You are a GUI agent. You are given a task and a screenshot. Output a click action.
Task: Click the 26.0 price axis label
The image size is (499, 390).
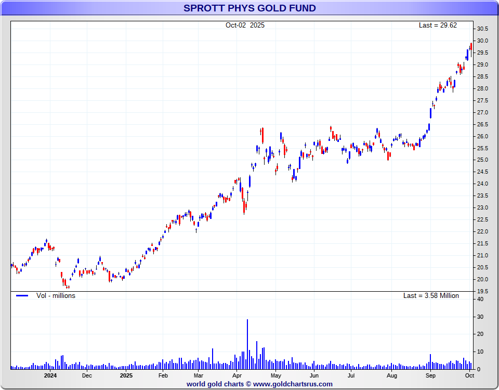click(482, 136)
